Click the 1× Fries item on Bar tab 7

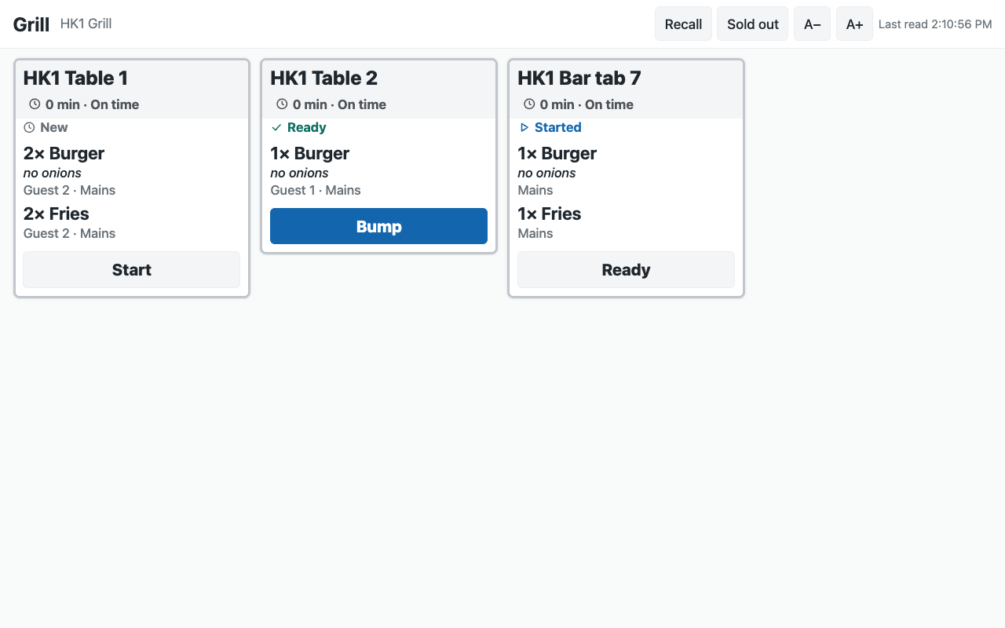tap(549, 214)
